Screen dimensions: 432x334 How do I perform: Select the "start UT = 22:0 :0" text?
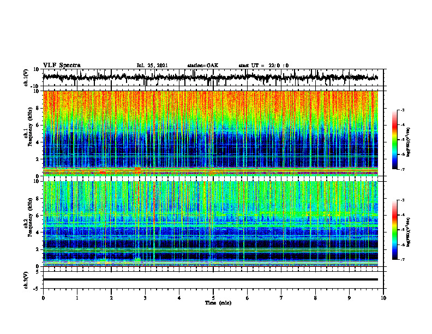(x=263, y=65)
